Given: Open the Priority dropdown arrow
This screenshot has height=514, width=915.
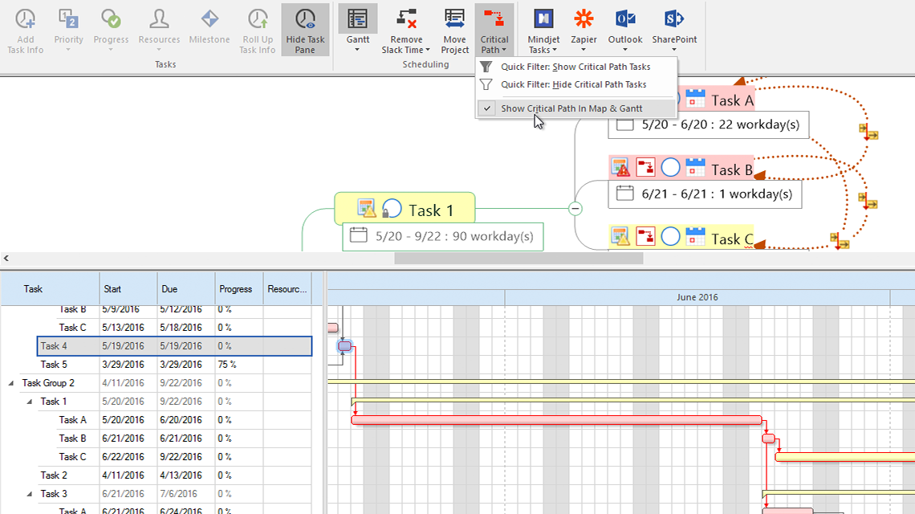Looking at the screenshot, I should [x=68, y=50].
